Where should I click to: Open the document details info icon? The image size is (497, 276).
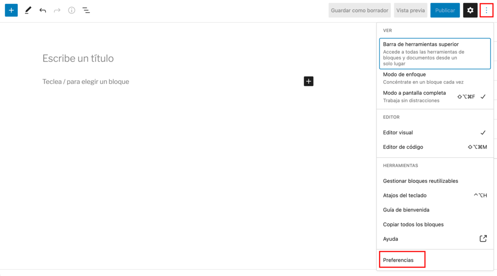[x=72, y=11]
